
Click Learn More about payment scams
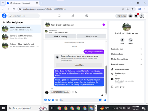[x=79, y=65]
